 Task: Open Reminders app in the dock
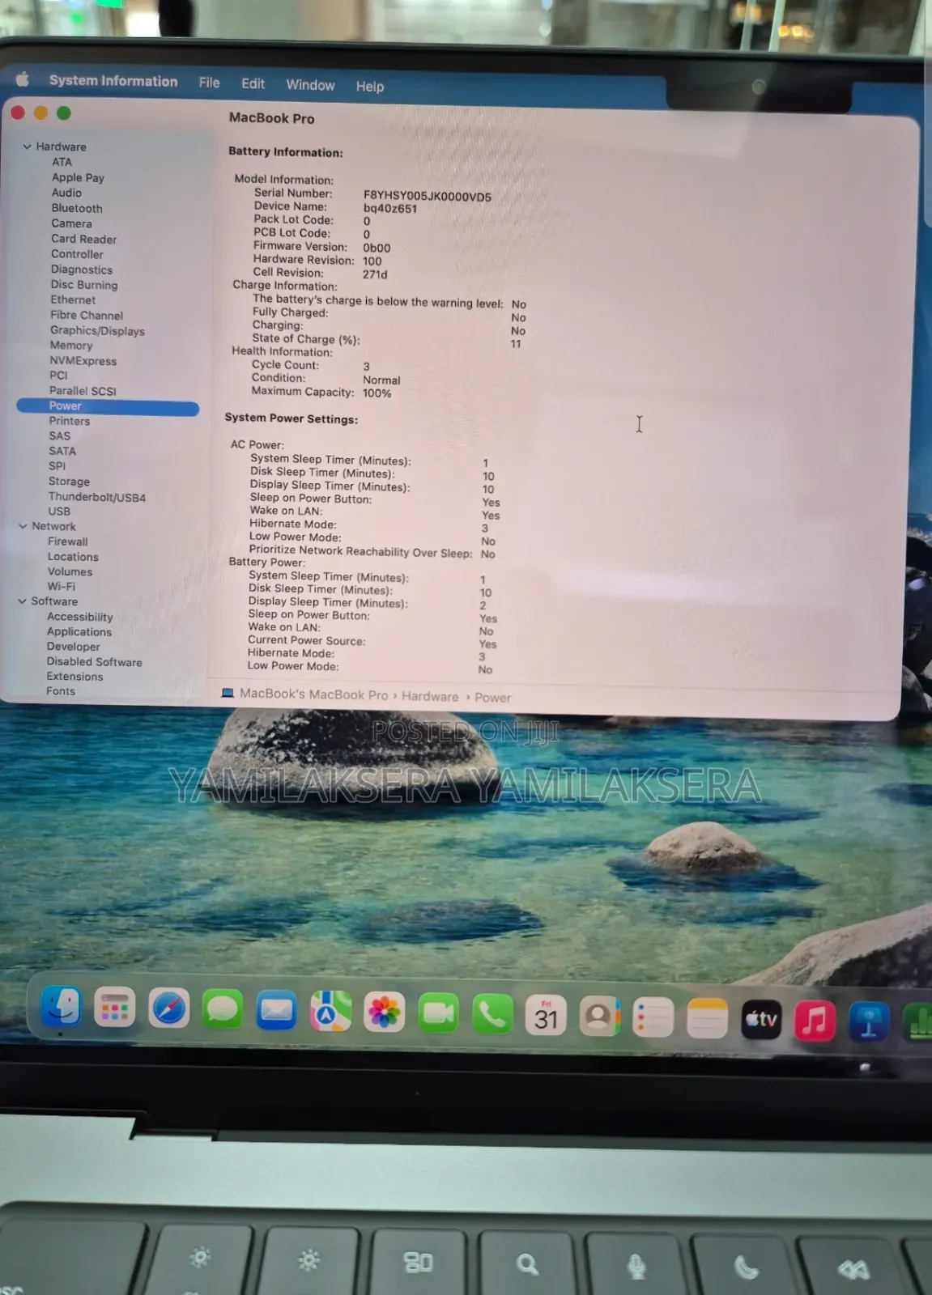[653, 1018]
